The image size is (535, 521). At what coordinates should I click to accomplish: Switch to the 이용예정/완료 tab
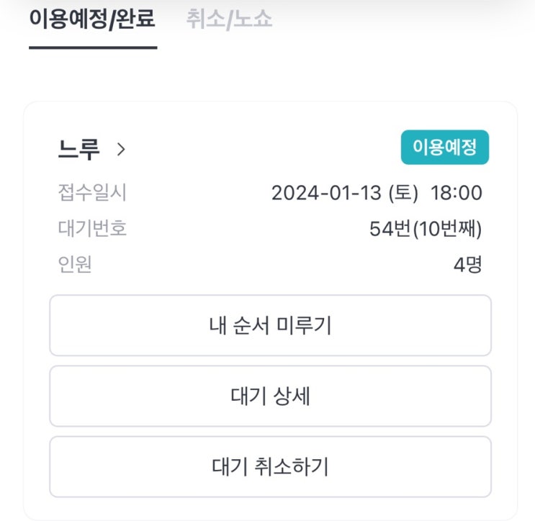[92, 19]
